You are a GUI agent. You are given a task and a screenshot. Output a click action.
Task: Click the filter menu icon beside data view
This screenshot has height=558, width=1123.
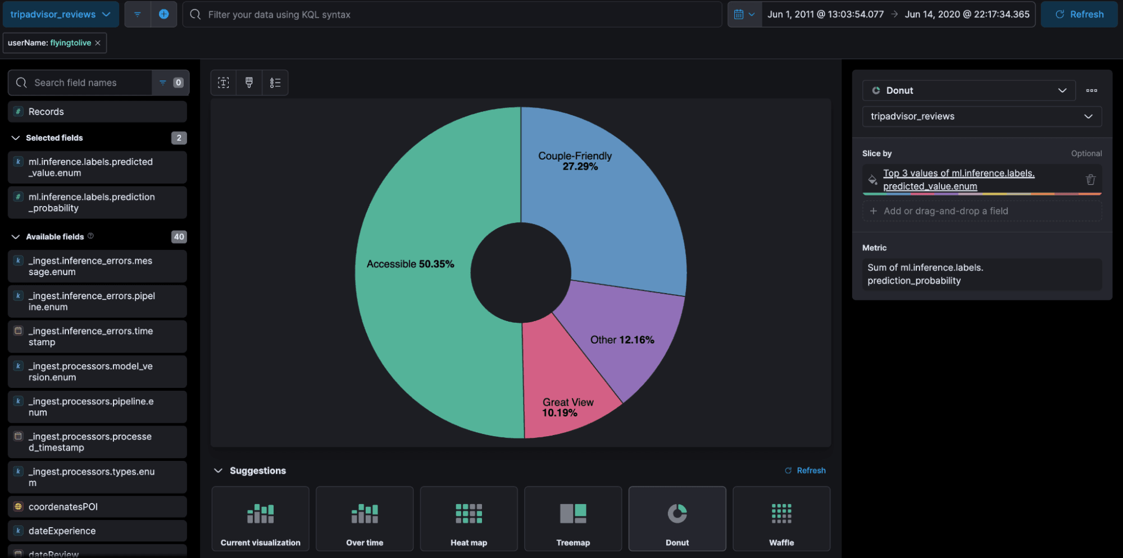click(x=138, y=15)
